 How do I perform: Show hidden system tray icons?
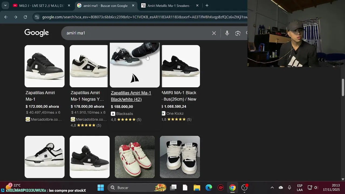click(x=272, y=188)
